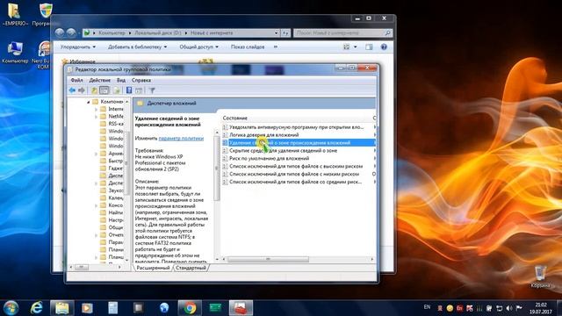The width and height of the screenshot is (562, 316).
Task: Toggle the action pane toolbar icon
Action: [139, 90]
